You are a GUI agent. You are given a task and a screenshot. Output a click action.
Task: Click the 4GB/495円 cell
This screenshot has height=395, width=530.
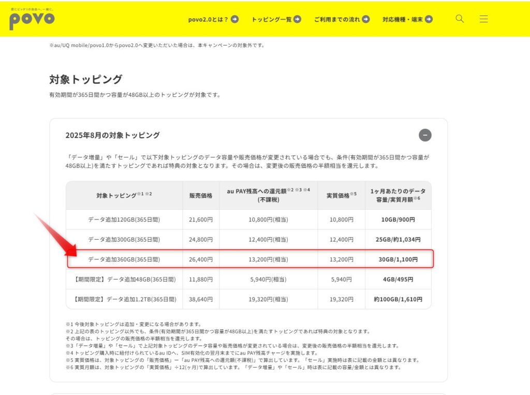pos(398,280)
